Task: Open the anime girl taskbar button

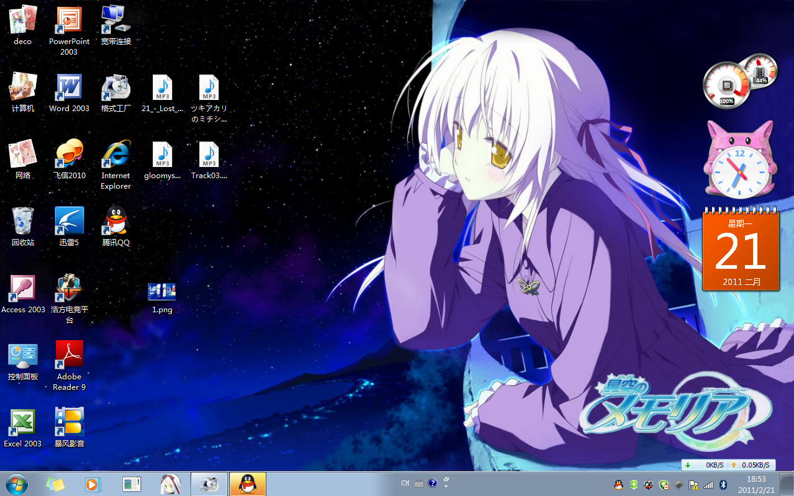Action: tap(171, 484)
